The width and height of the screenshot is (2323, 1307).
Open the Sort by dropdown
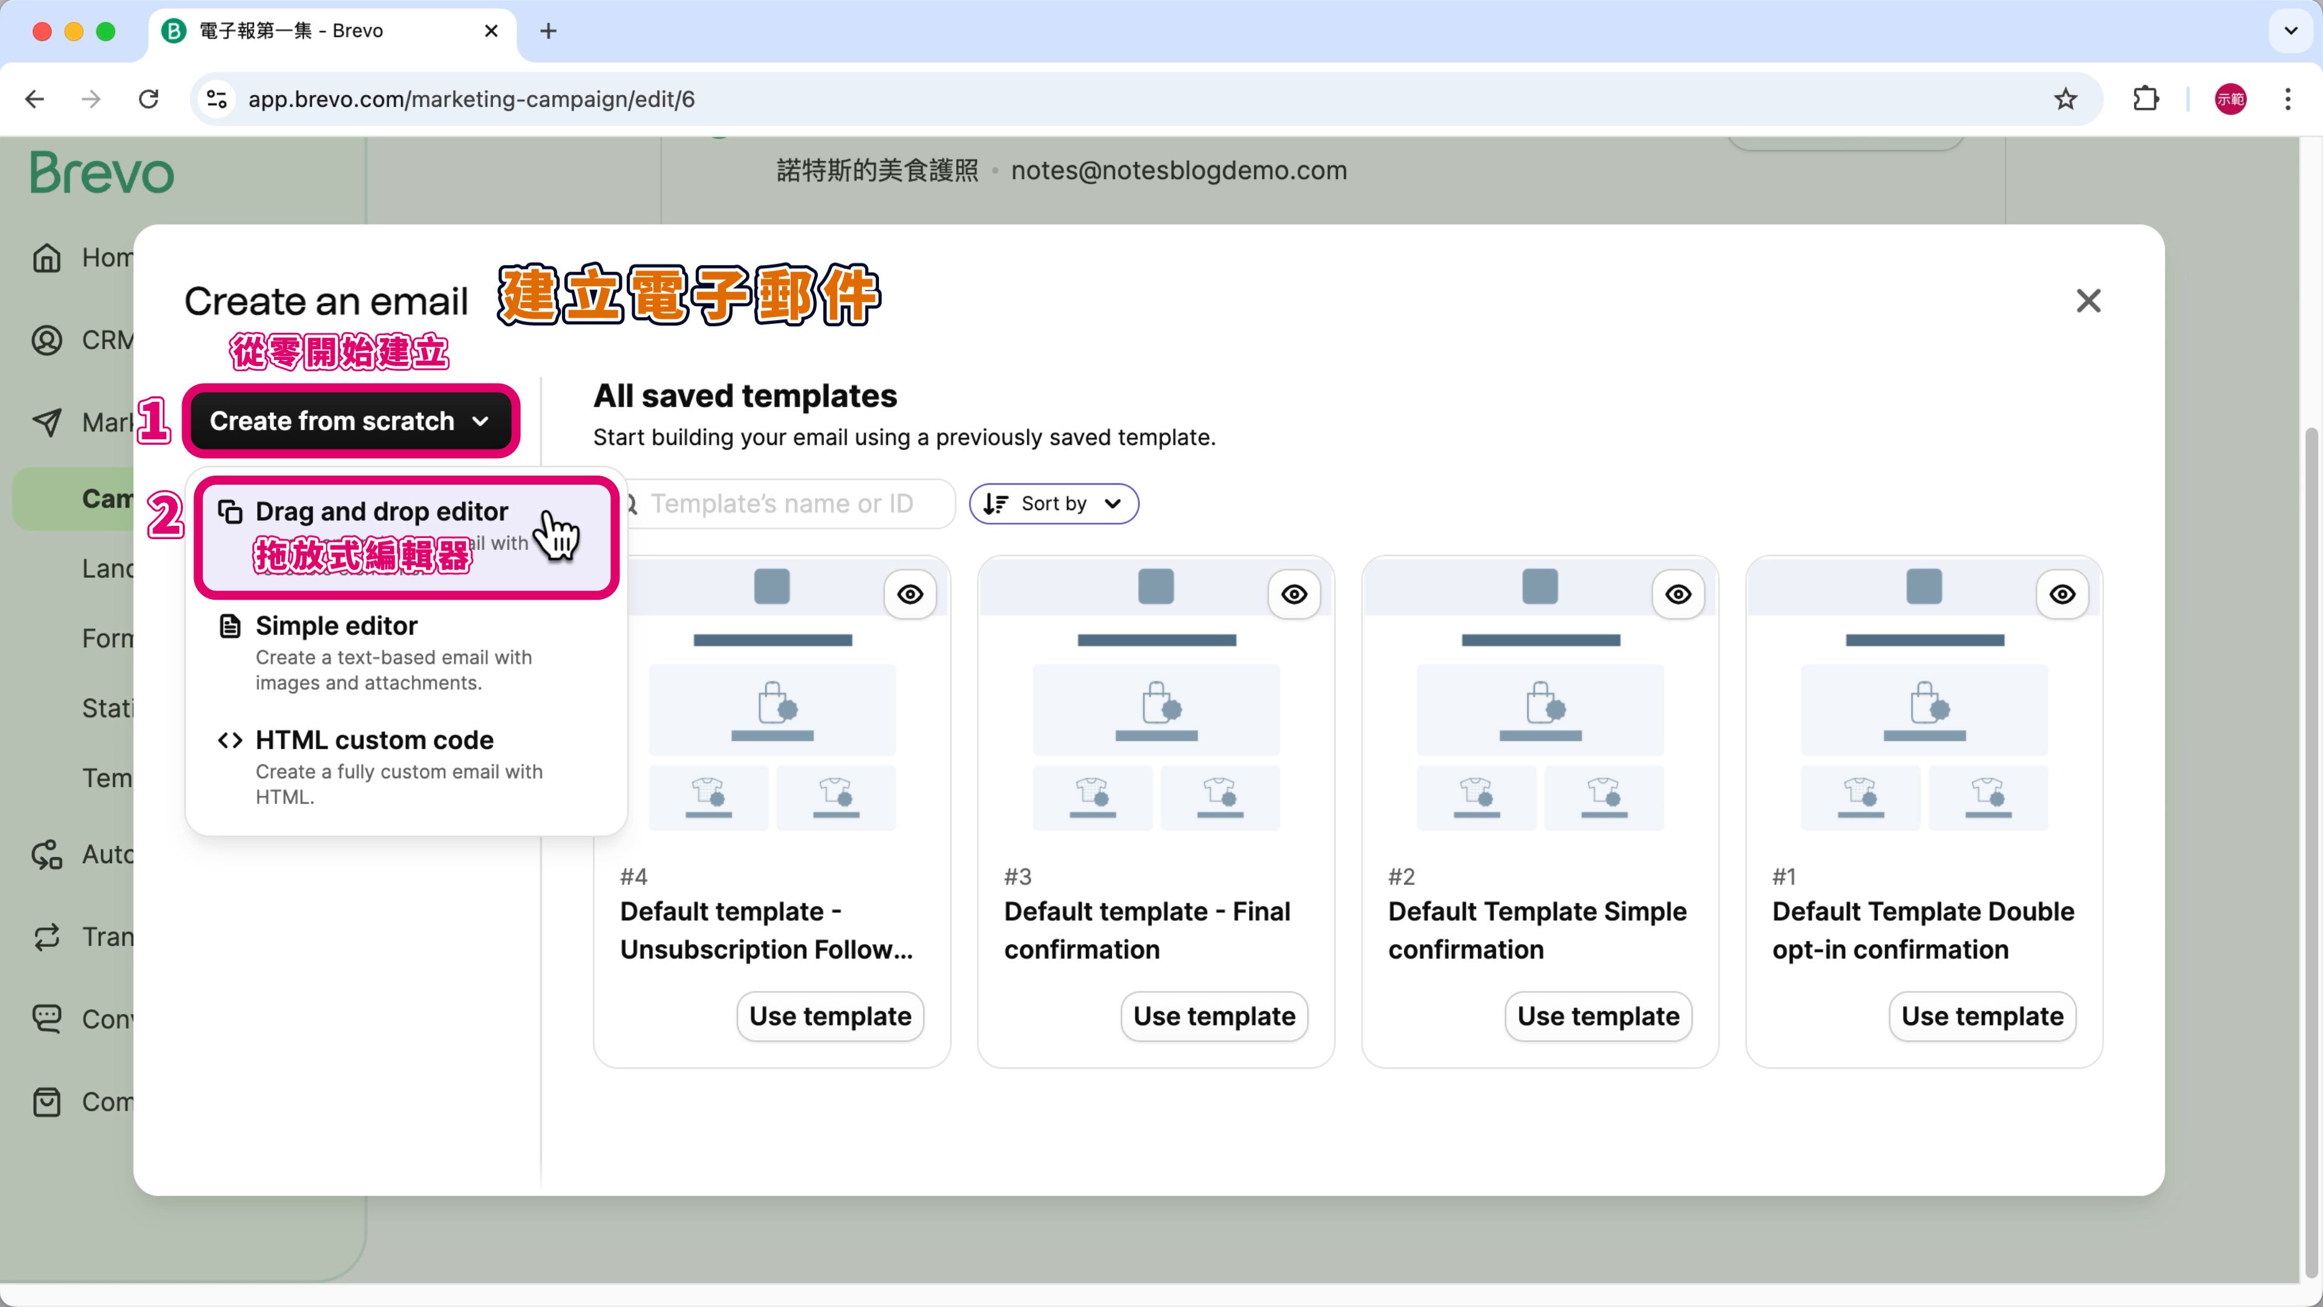(x=1053, y=503)
